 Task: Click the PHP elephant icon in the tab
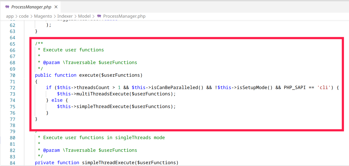coord(7,7)
